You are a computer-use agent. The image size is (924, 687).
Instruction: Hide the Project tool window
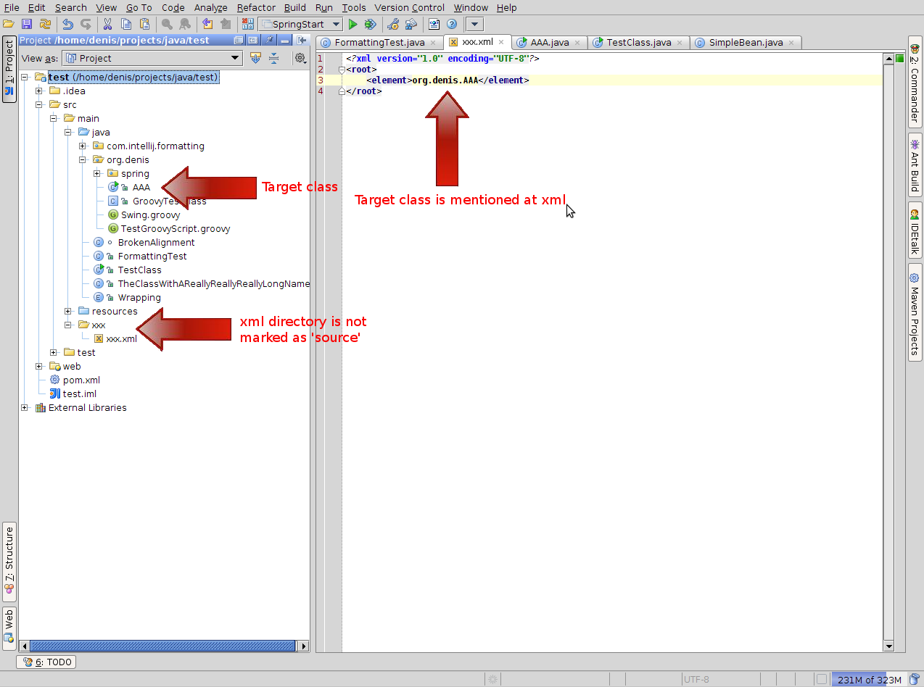point(286,41)
